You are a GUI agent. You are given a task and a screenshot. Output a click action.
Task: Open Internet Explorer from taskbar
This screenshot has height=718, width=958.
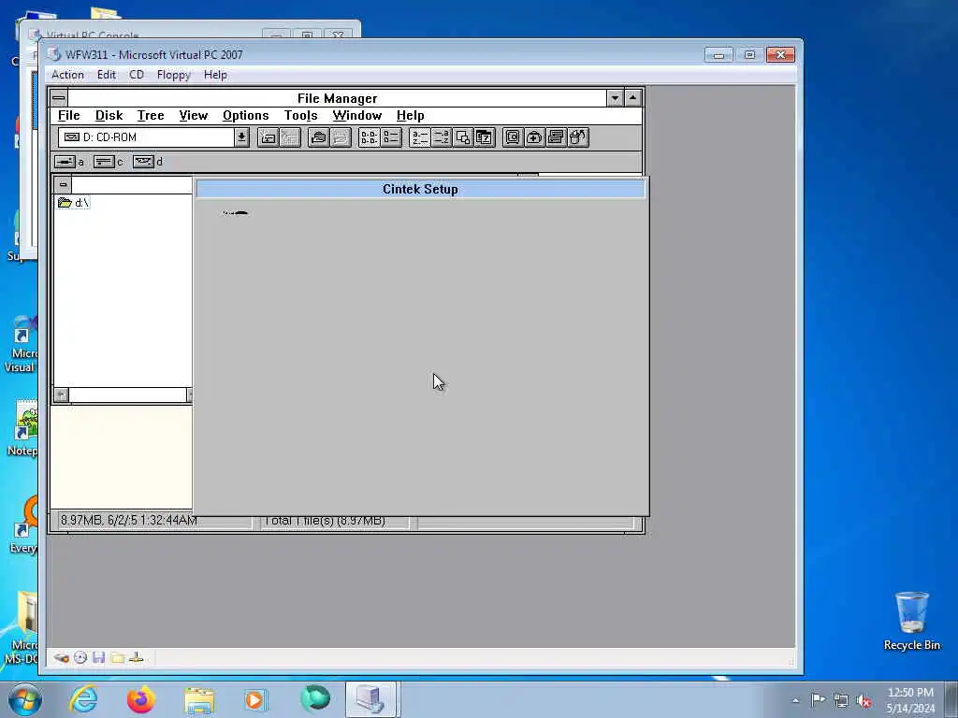point(83,699)
